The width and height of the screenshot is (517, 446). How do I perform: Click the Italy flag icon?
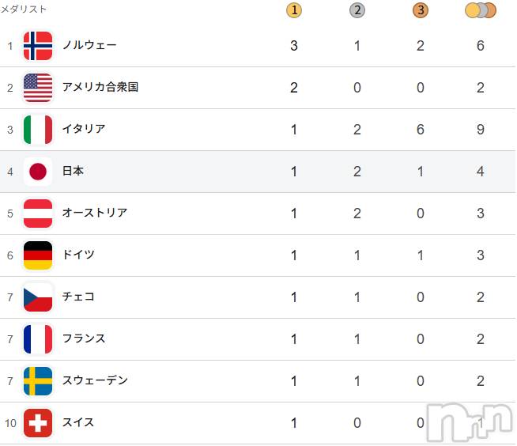click(x=38, y=130)
